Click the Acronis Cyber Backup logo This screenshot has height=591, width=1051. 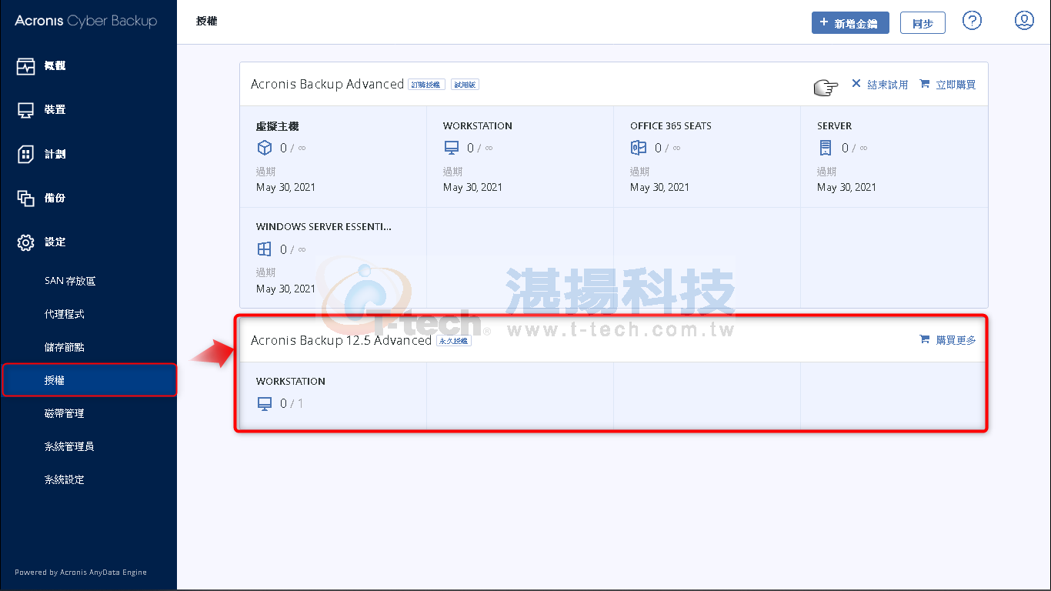coord(85,22)
